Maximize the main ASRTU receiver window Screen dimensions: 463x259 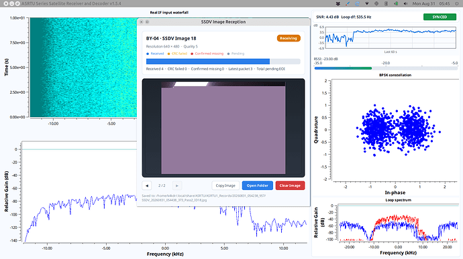point(17,3)
